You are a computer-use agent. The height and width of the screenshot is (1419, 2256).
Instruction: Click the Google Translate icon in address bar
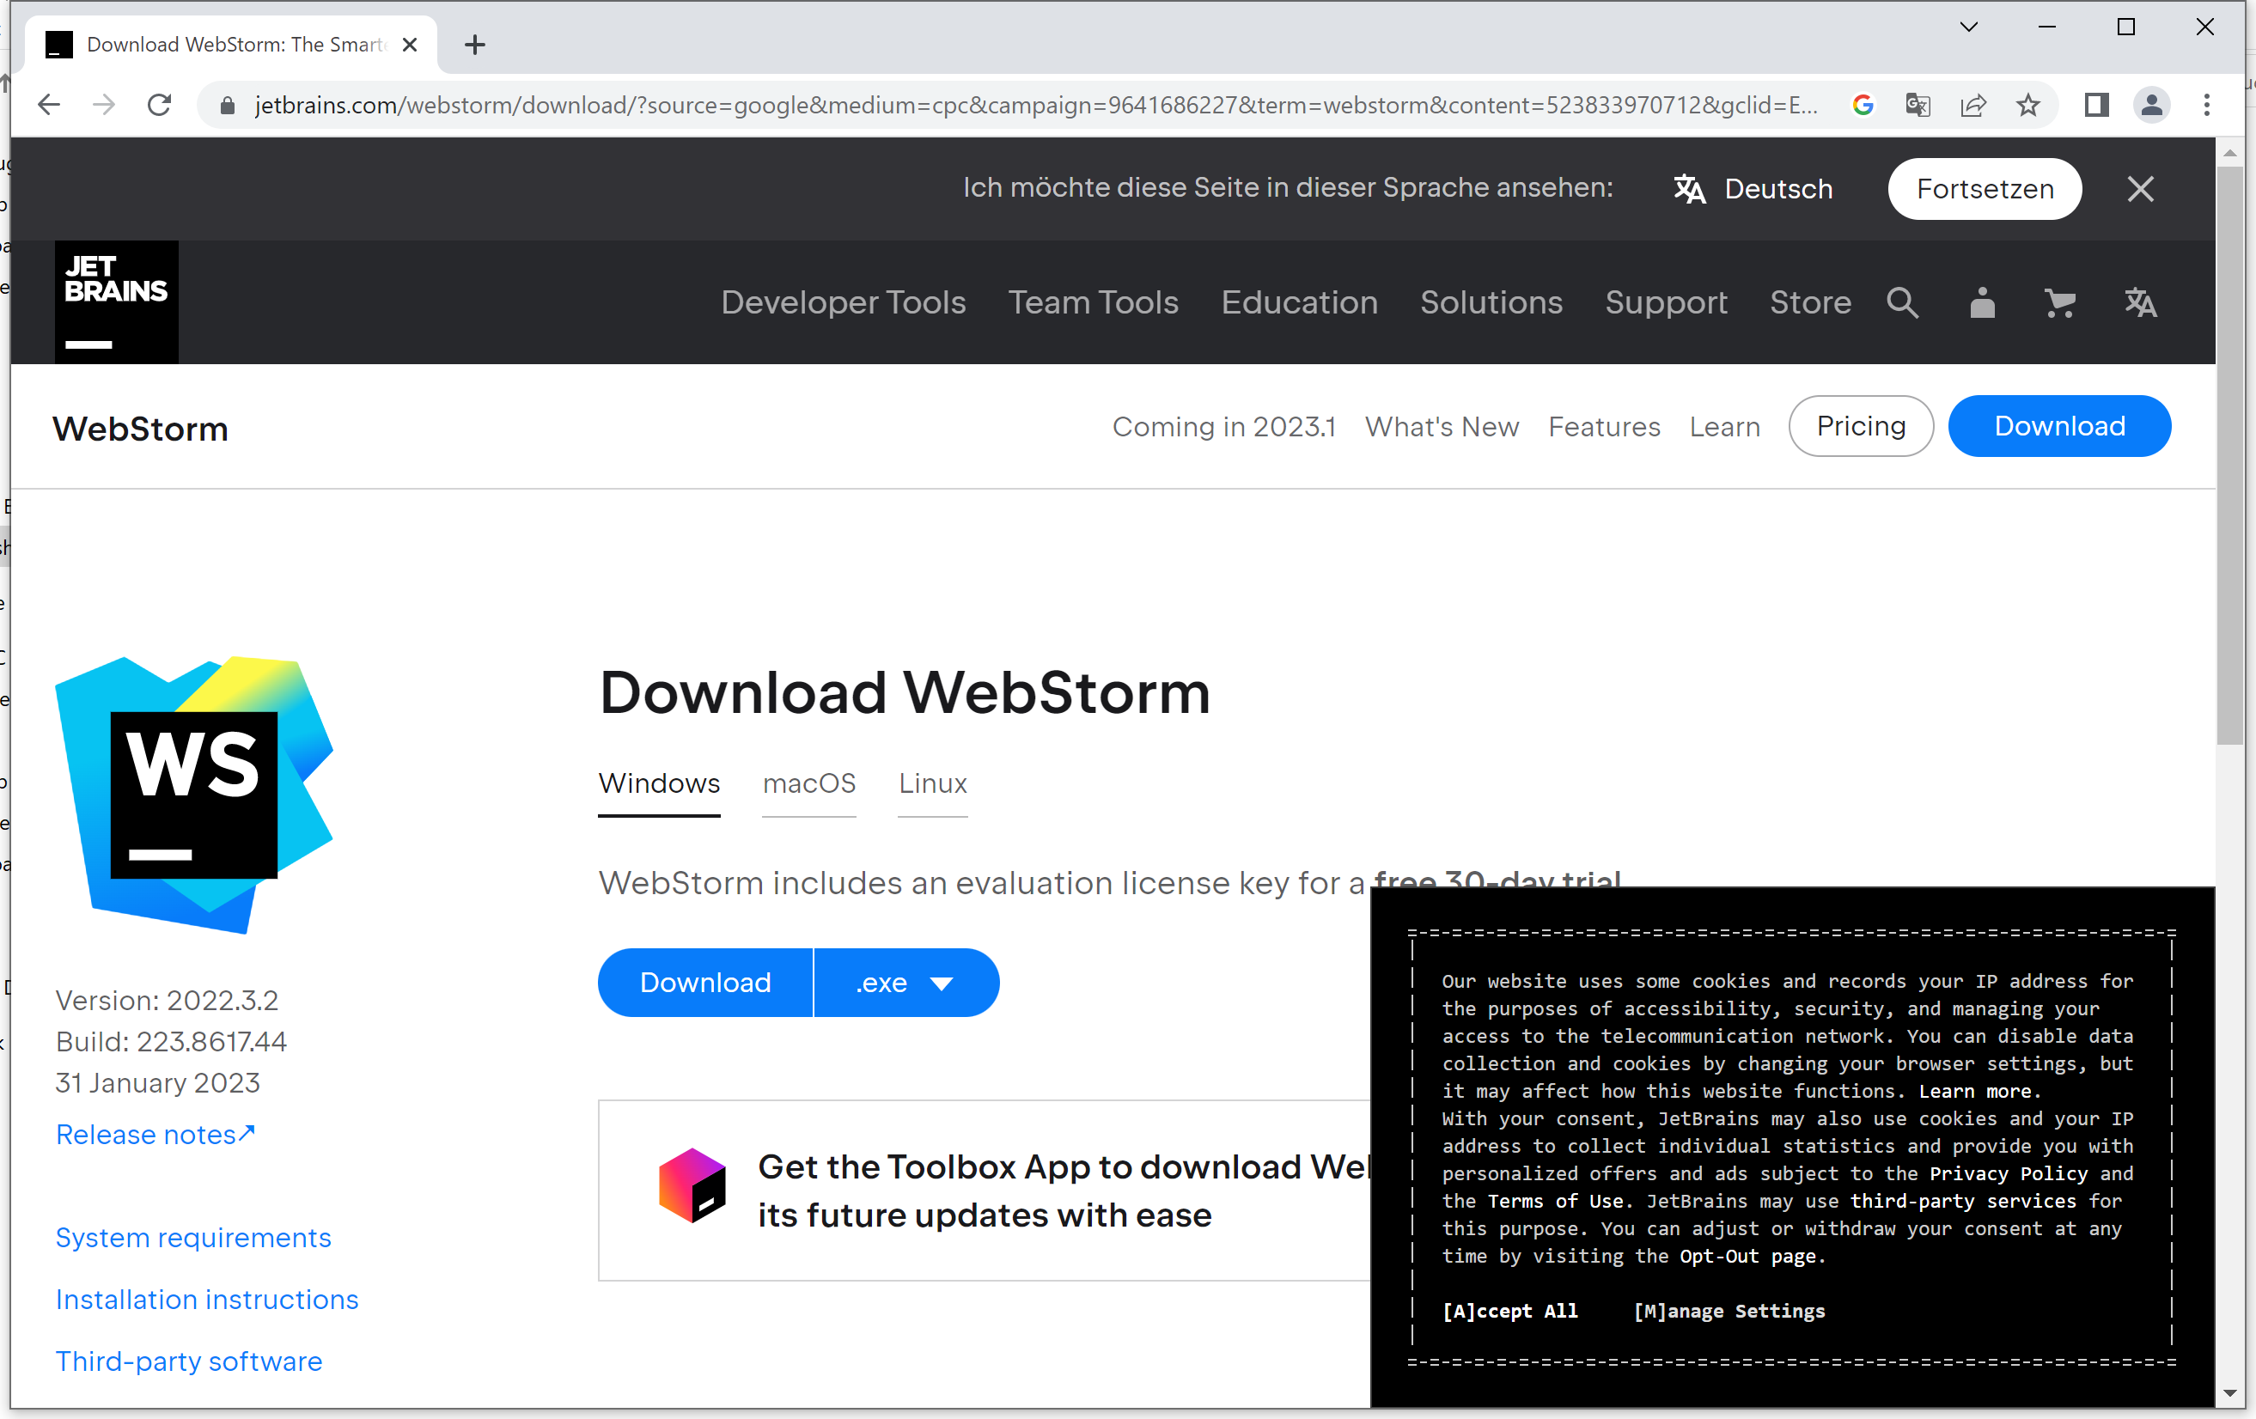point(1918,105)
